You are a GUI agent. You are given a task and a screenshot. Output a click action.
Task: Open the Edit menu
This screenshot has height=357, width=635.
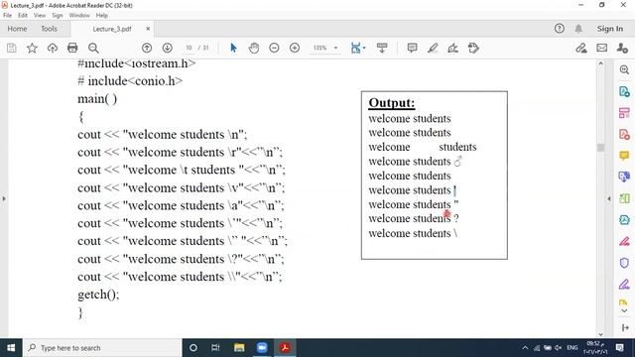point(23,16)
